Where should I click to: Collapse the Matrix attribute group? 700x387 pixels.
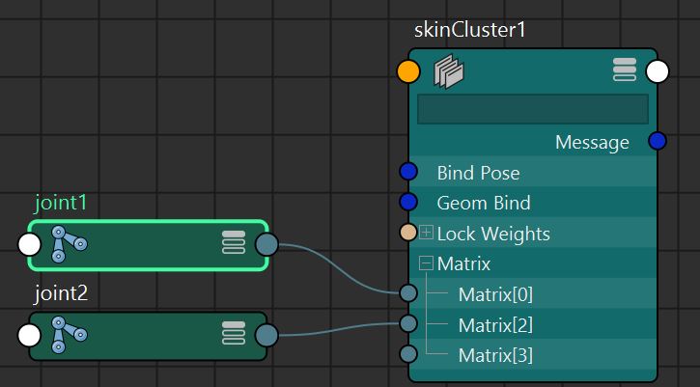pyautogui.click(x=426, y=263)
